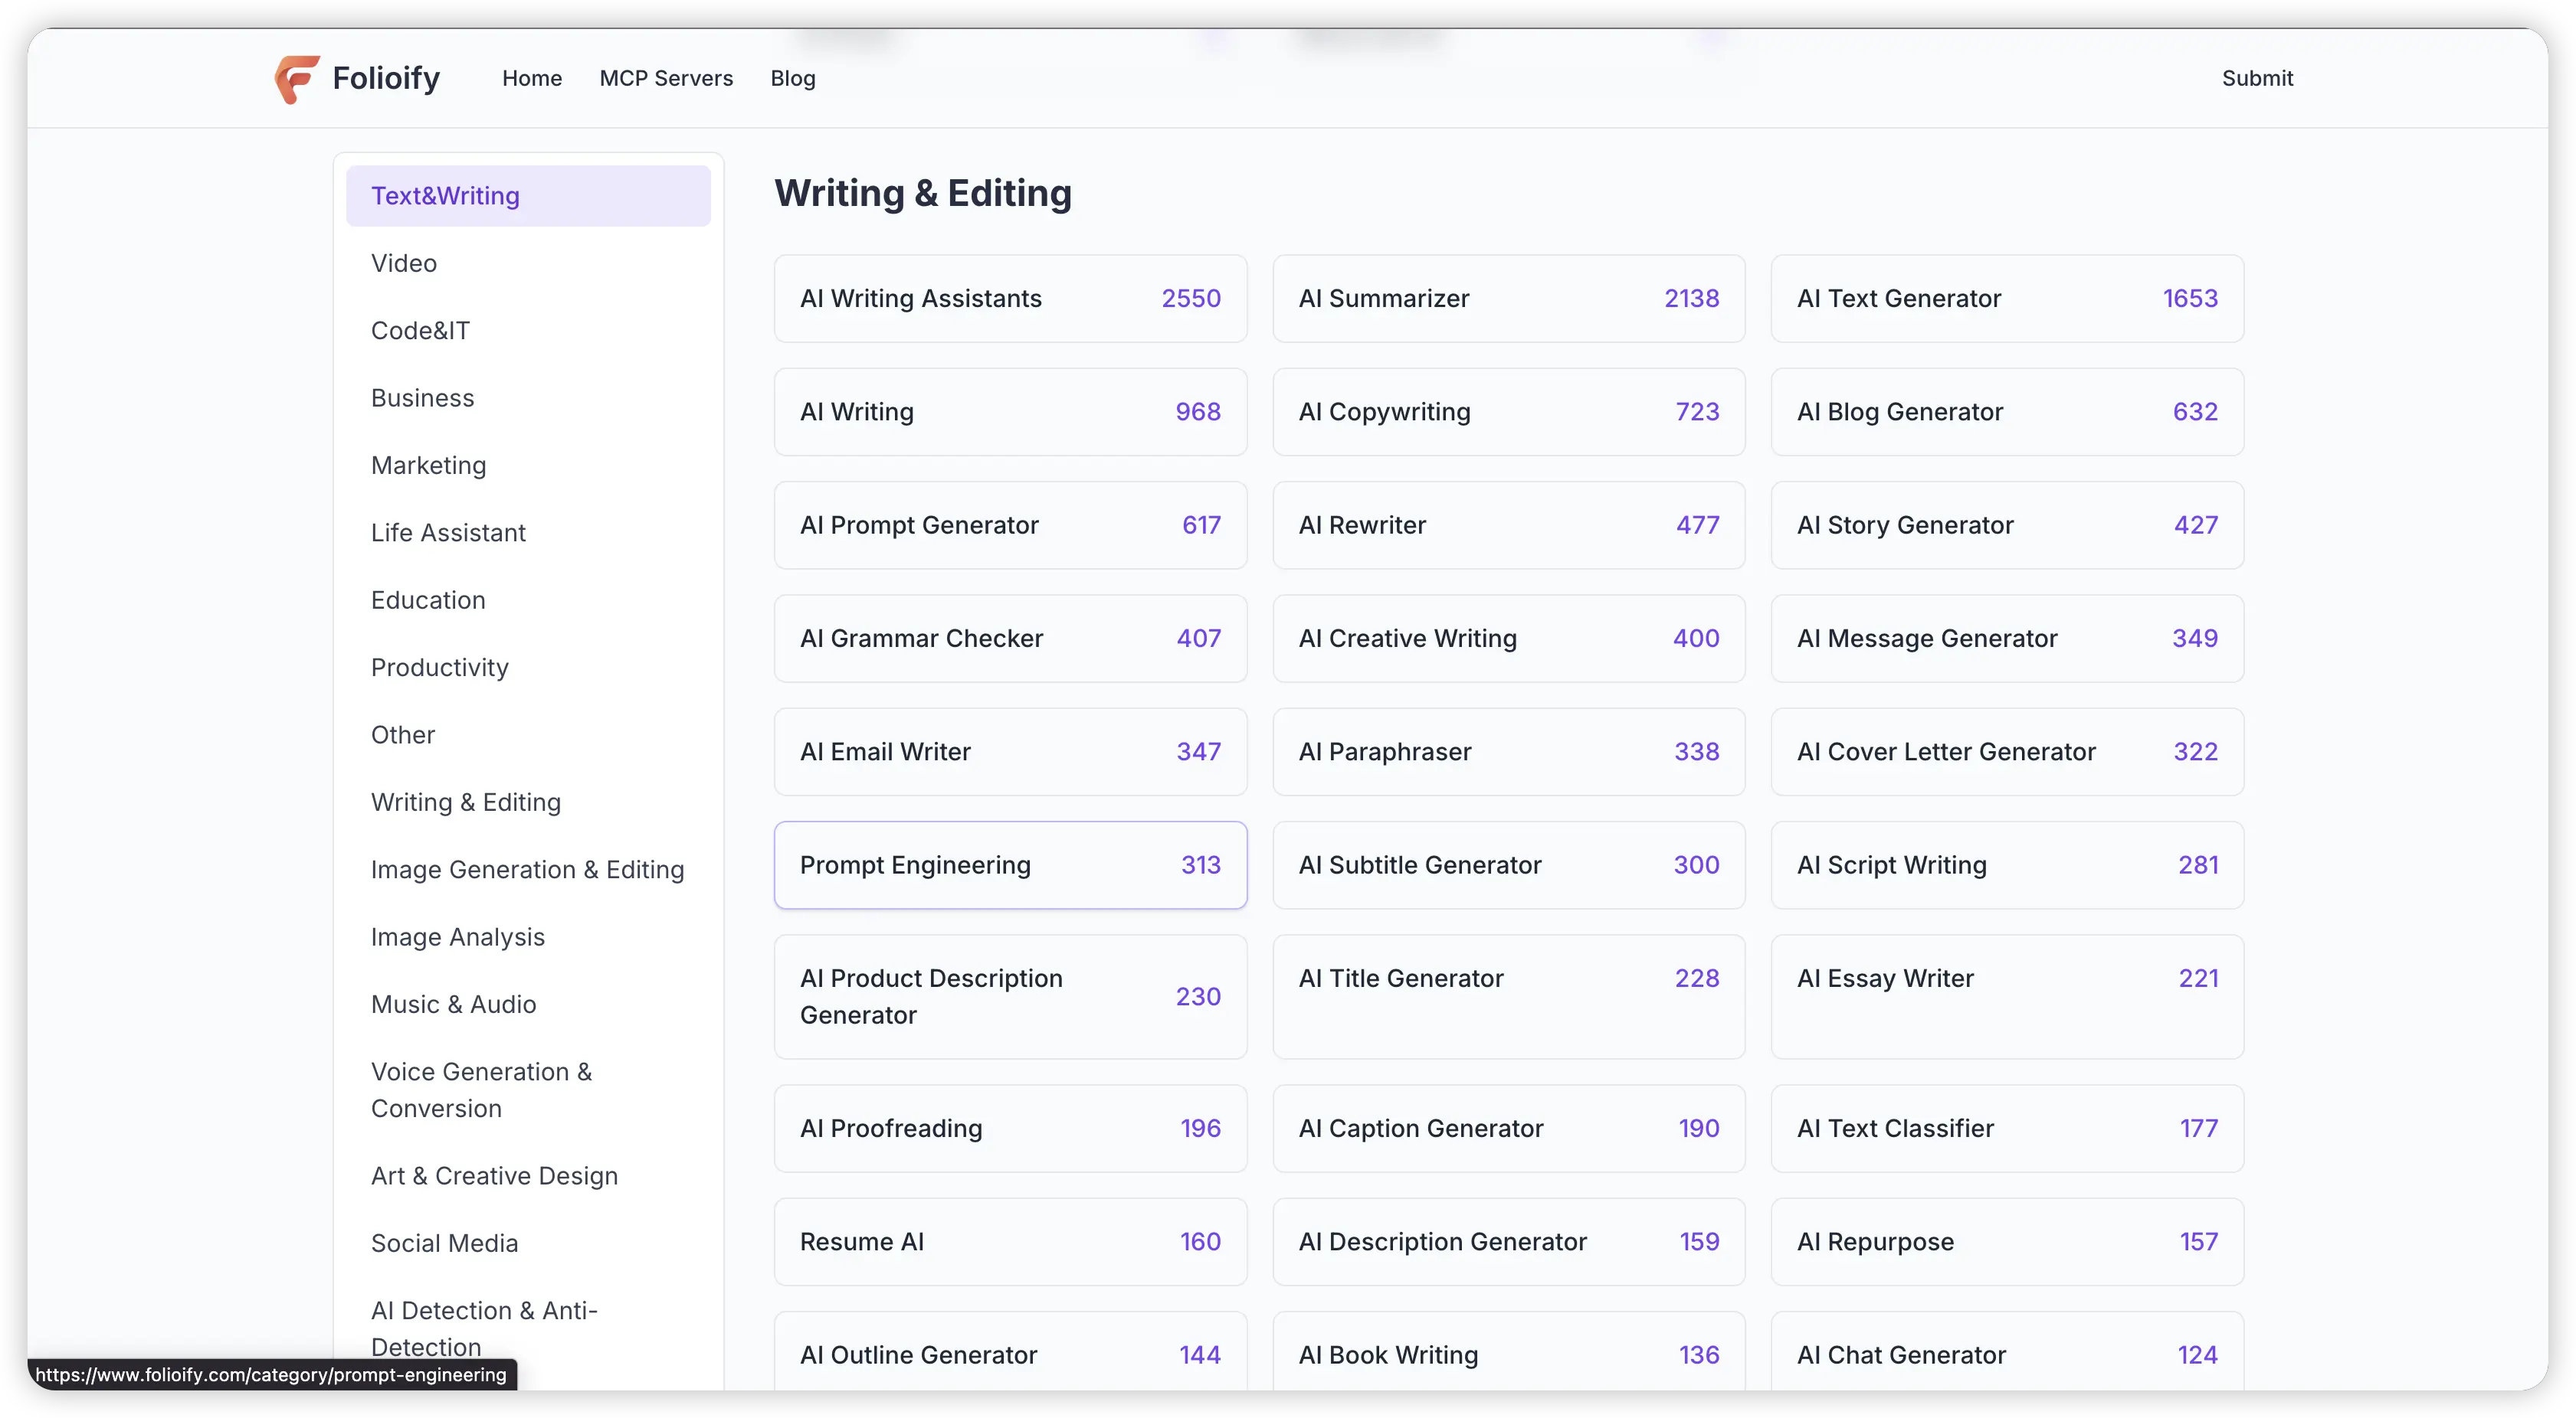
Task: Select Music & Audio in sidebar
Action: click(x=453, y=1005)
